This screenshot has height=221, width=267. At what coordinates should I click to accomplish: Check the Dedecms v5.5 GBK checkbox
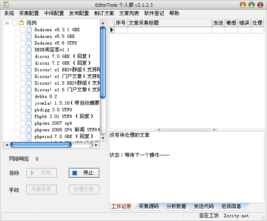(x=23, y=36)
